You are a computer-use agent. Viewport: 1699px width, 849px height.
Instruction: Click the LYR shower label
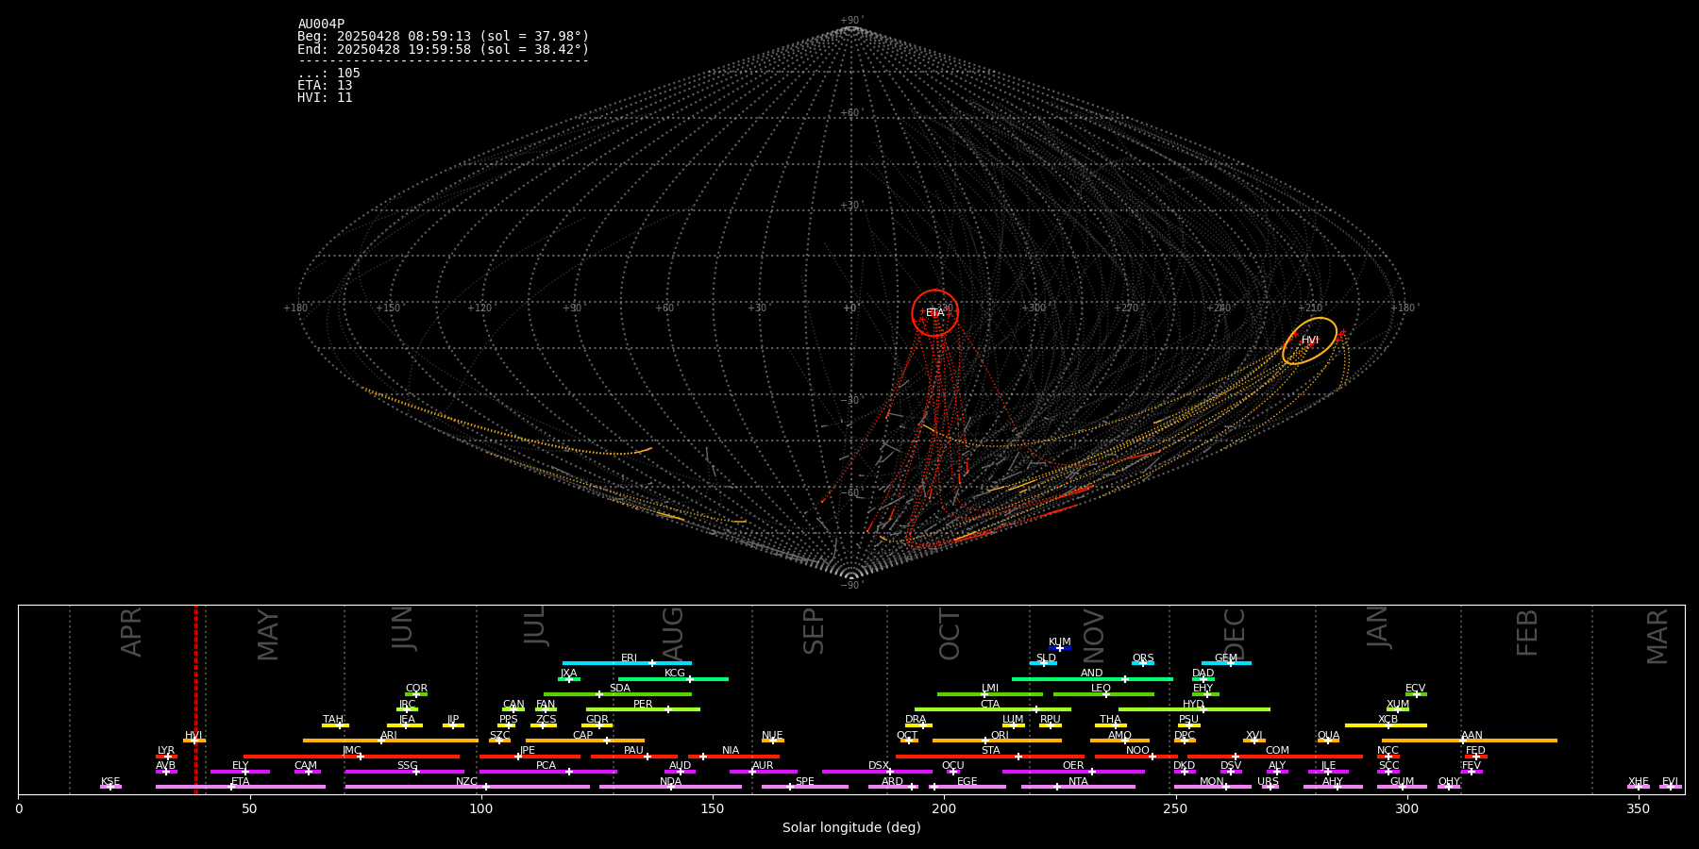click(x=166, y=751)
